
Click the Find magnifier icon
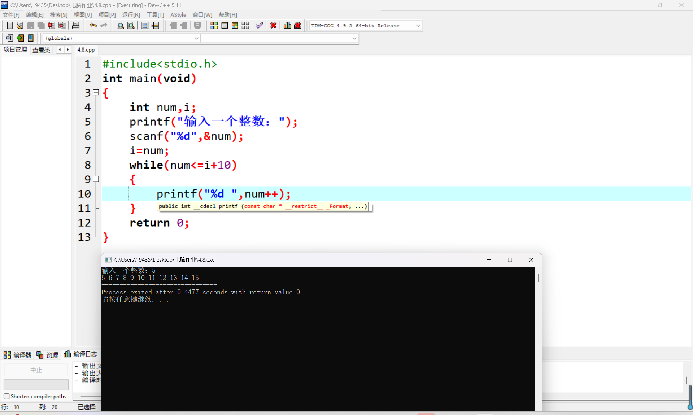click(x=120, y=26)
